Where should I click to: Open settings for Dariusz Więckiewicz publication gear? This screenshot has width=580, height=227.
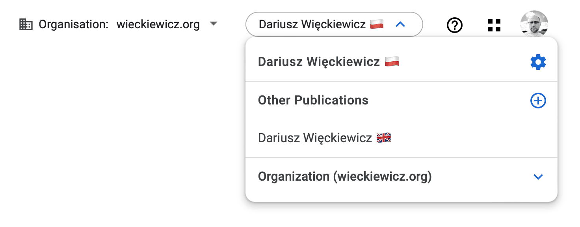538,62
